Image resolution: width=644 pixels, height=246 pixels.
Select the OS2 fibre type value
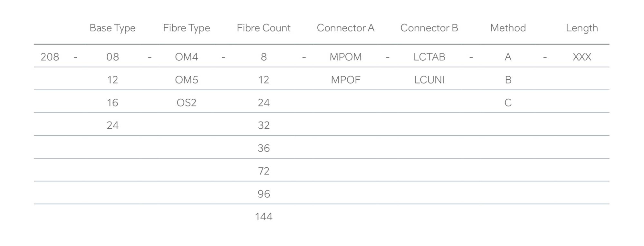[x=187, y=103]
